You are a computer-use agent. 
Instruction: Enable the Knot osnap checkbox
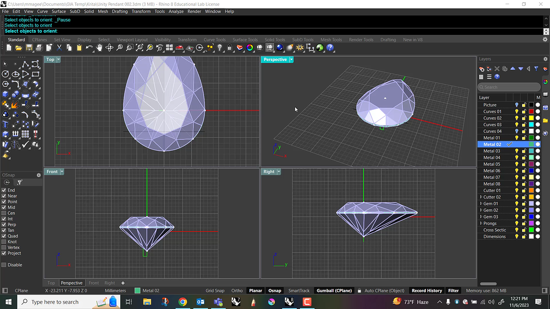click(4, 242)
